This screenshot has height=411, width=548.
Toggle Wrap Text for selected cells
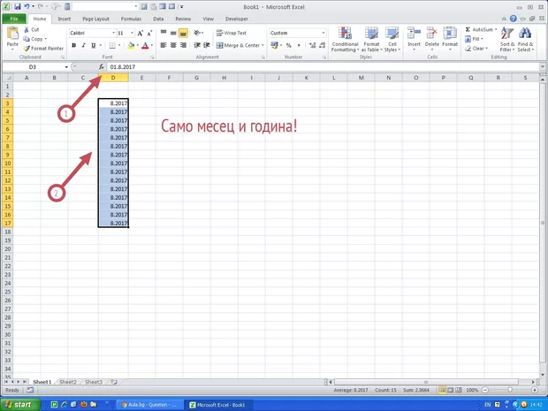(230, 33)
